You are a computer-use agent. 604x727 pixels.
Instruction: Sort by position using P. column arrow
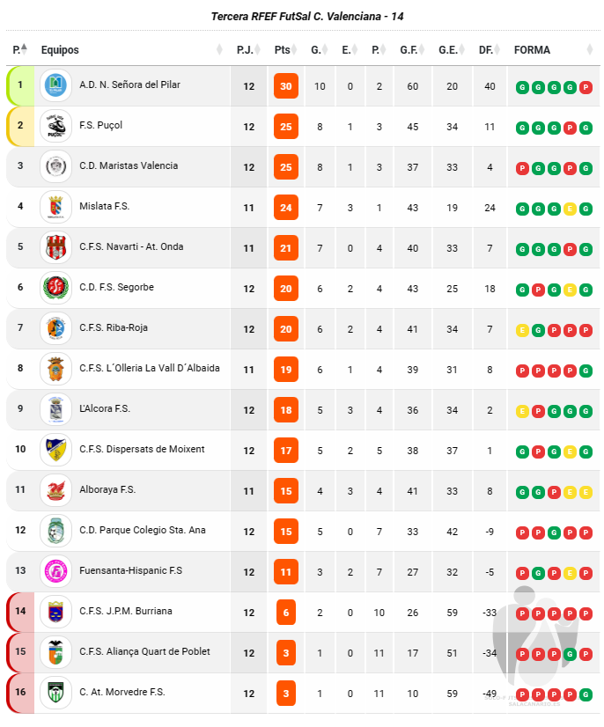click(24, 48)
